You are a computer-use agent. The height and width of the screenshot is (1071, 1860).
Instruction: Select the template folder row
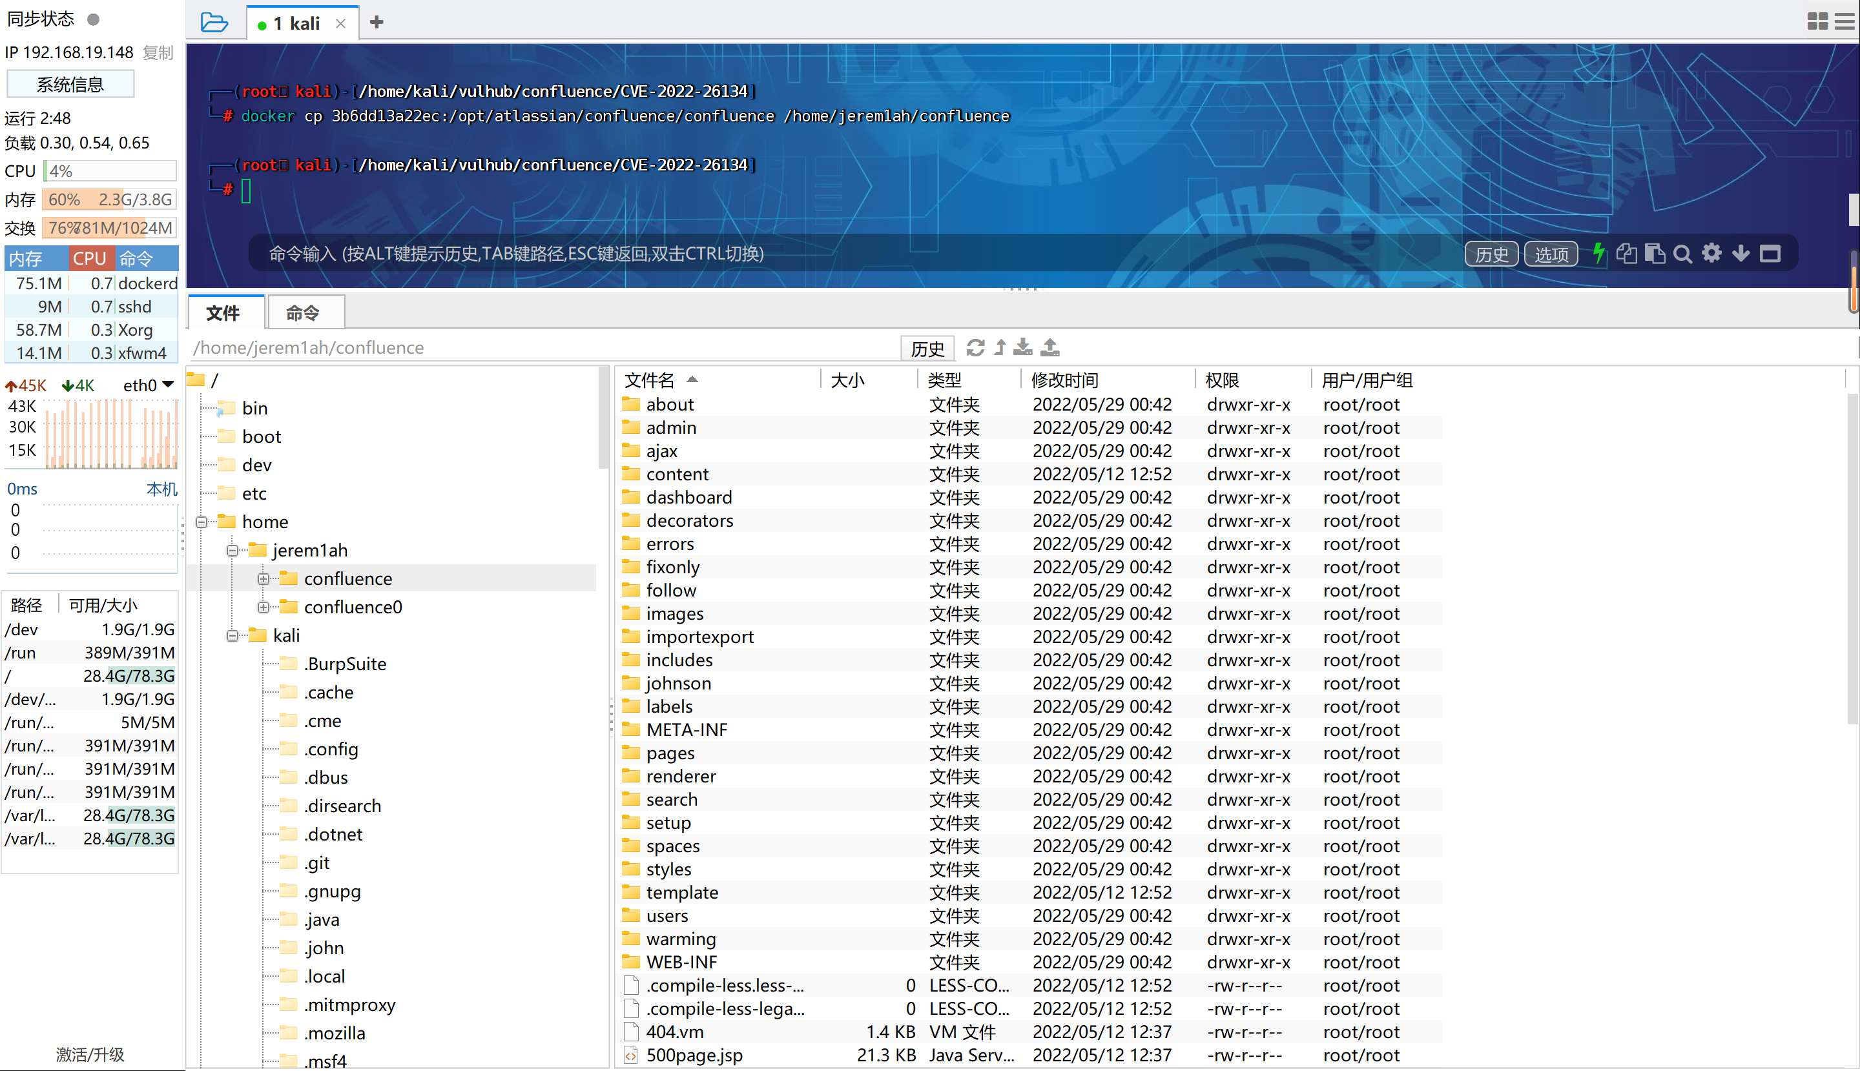(1029, 892)
